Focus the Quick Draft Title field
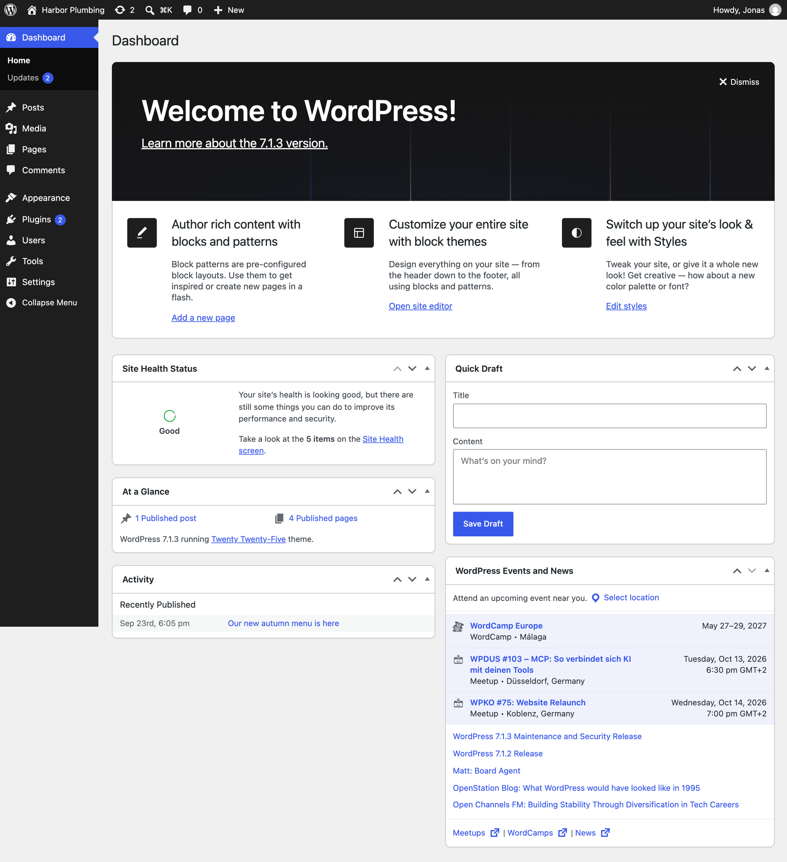 [x=610, y=416]
